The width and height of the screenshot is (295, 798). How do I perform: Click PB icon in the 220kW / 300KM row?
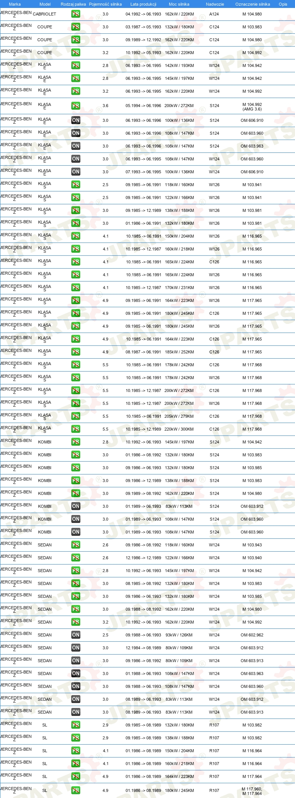click(x=76, y=429)
